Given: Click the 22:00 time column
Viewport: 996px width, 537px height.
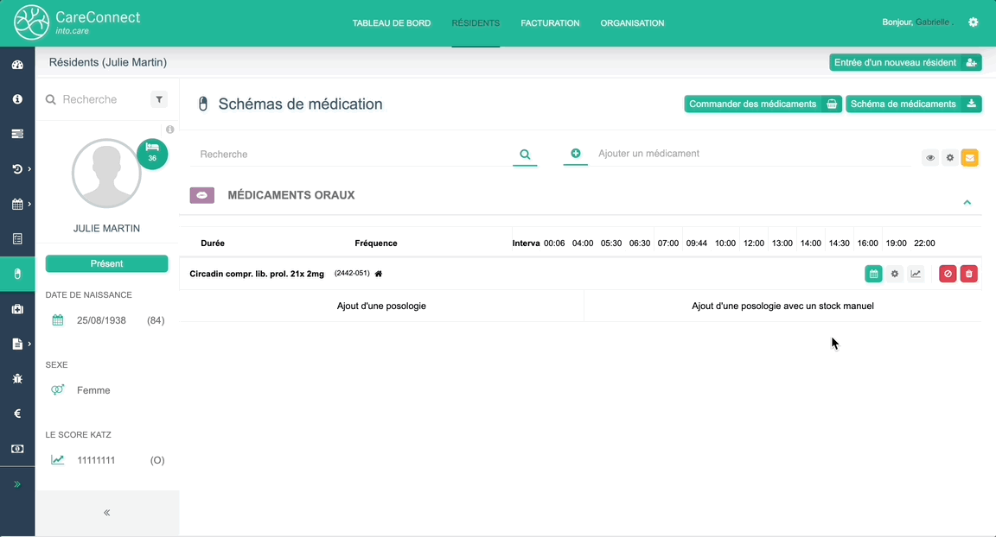Looking at the screenshot, I should click(x=924, y=243).
